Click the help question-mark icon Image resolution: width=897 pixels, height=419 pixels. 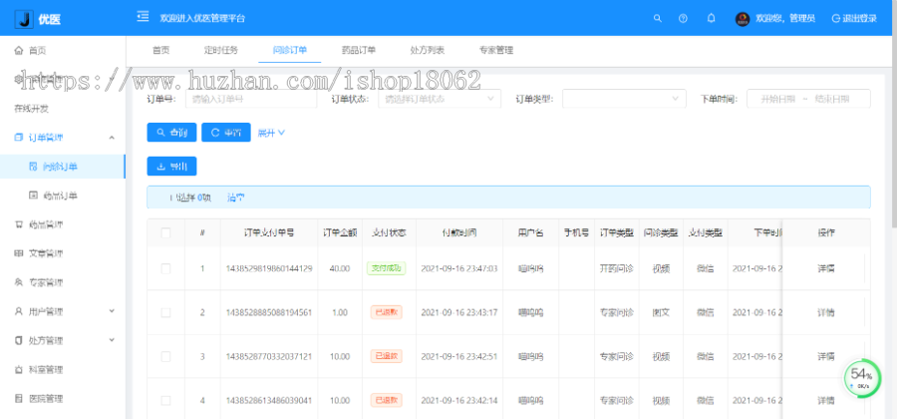(x=683, y=18)
